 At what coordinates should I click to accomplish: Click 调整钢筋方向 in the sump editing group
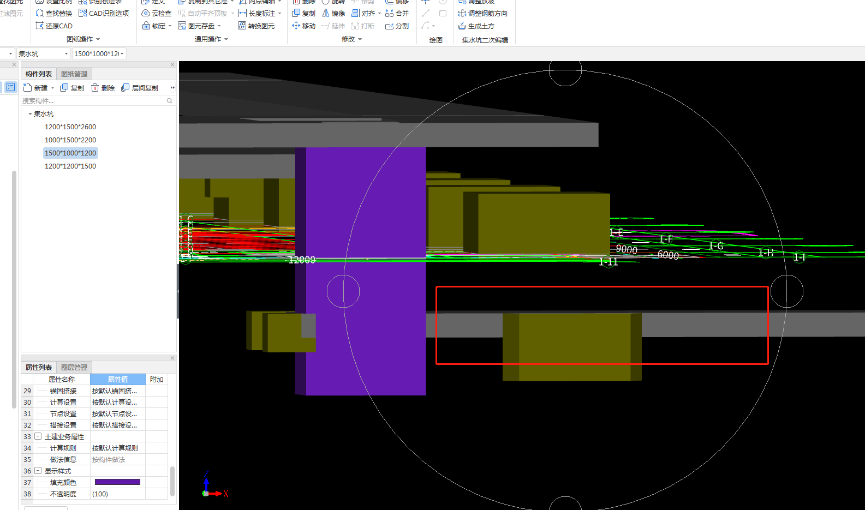point(482,13)
